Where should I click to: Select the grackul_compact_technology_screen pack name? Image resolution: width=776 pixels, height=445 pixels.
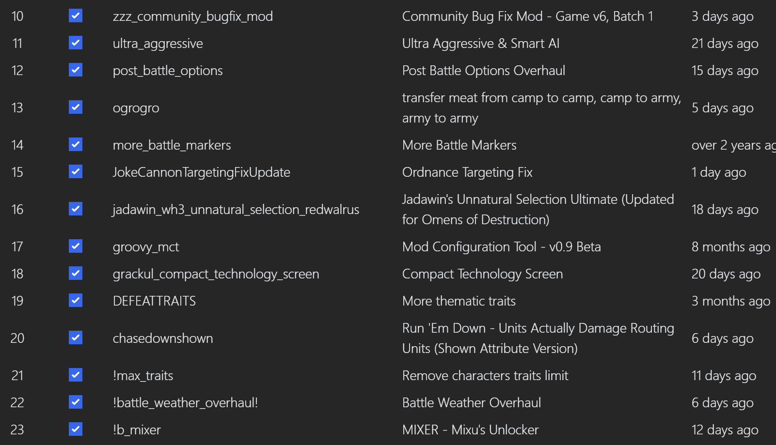point(216,274)
